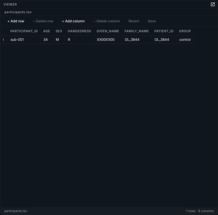Select row number 1
This screenshot has width=218, height=215.
coord(3,40)
